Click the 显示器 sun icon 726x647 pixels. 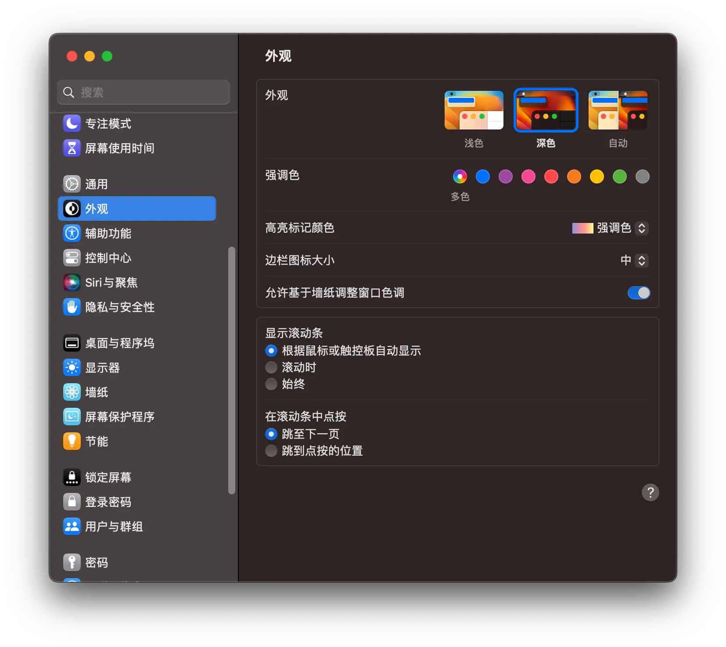coord(72,367)
